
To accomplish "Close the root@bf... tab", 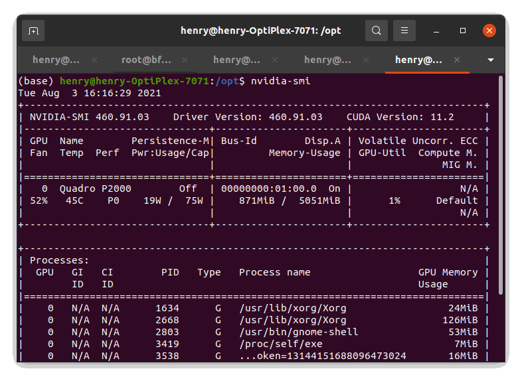I will click(185, 60).
